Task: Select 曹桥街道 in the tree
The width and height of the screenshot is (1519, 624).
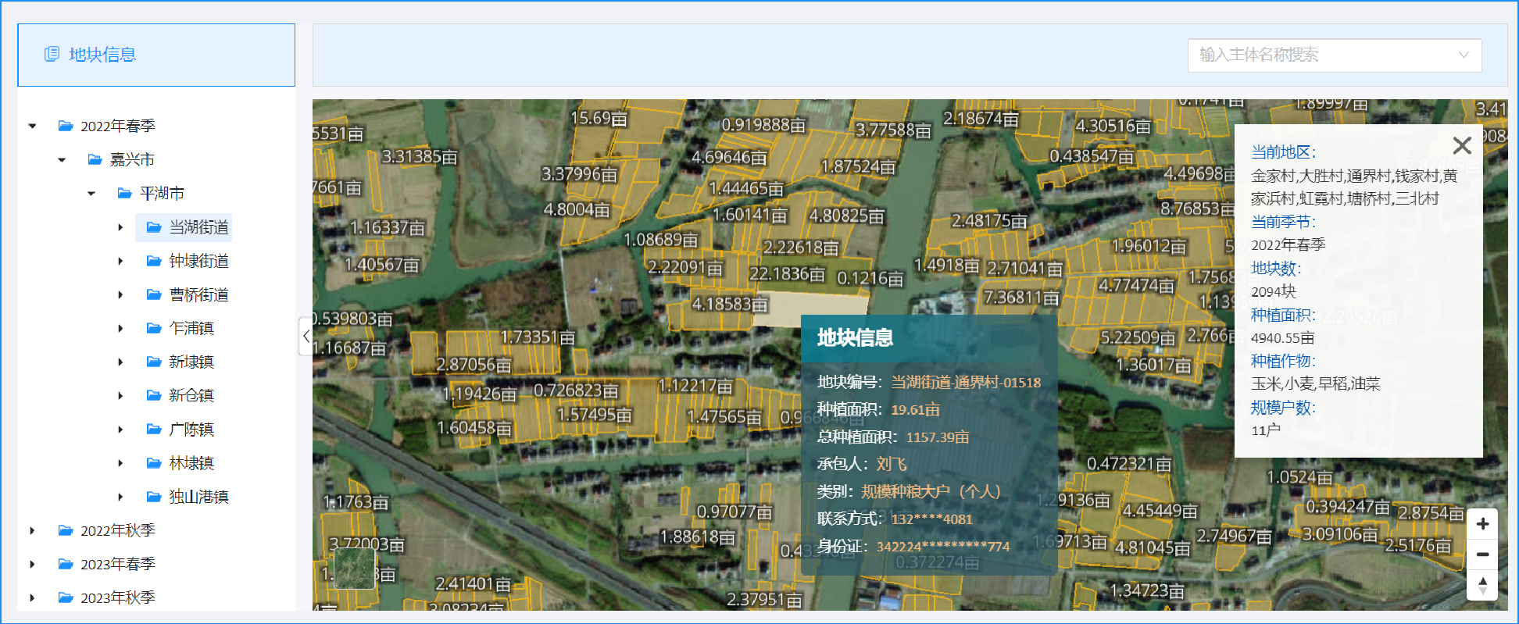Action: click(199, 294)
